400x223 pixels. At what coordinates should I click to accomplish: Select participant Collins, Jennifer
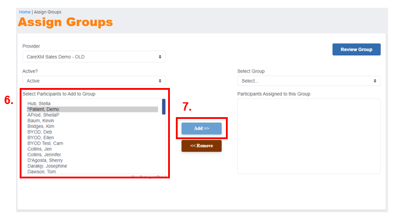(x=92, y=155)
